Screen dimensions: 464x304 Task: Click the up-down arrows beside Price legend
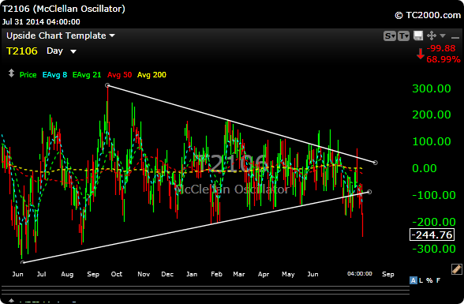point(11,73)
